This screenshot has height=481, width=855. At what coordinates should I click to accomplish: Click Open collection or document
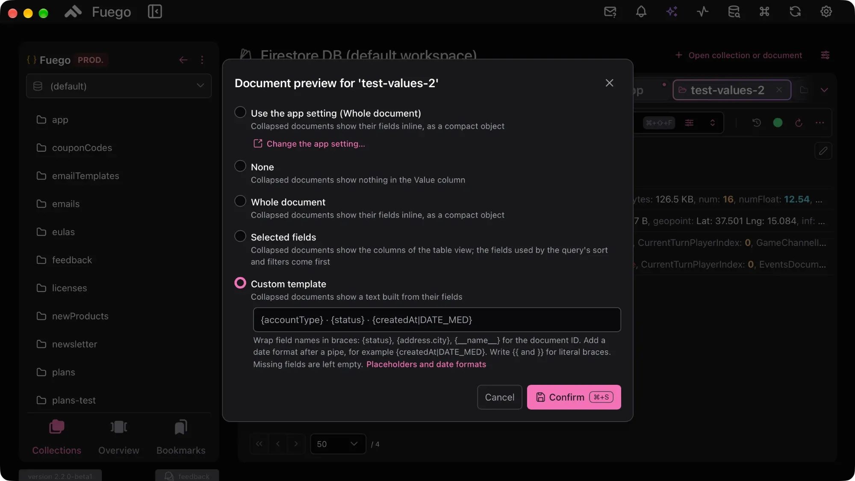(x=739, y=55)
